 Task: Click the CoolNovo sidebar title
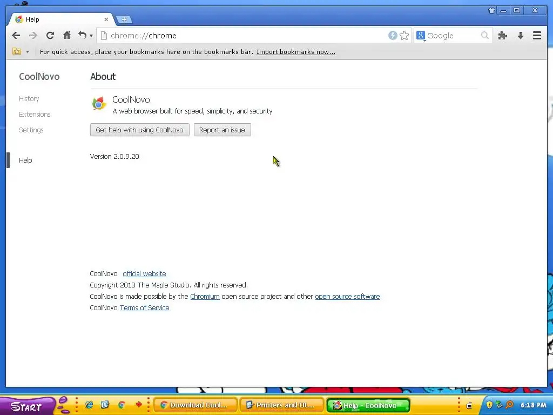coord(39,77)
